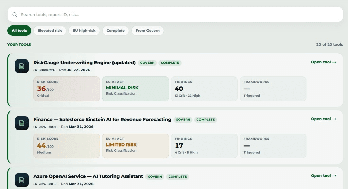Click report ID CG-2026-00035

tap(45, 184)
